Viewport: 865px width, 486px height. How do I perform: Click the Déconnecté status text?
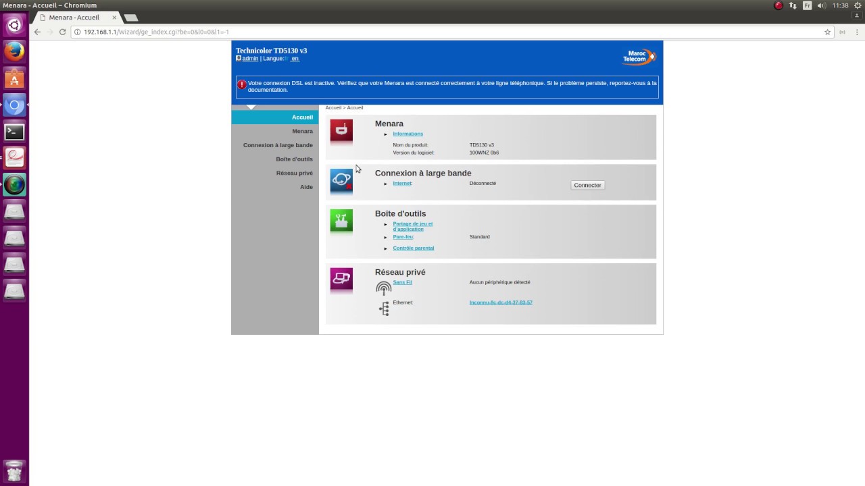coord(483,183)
